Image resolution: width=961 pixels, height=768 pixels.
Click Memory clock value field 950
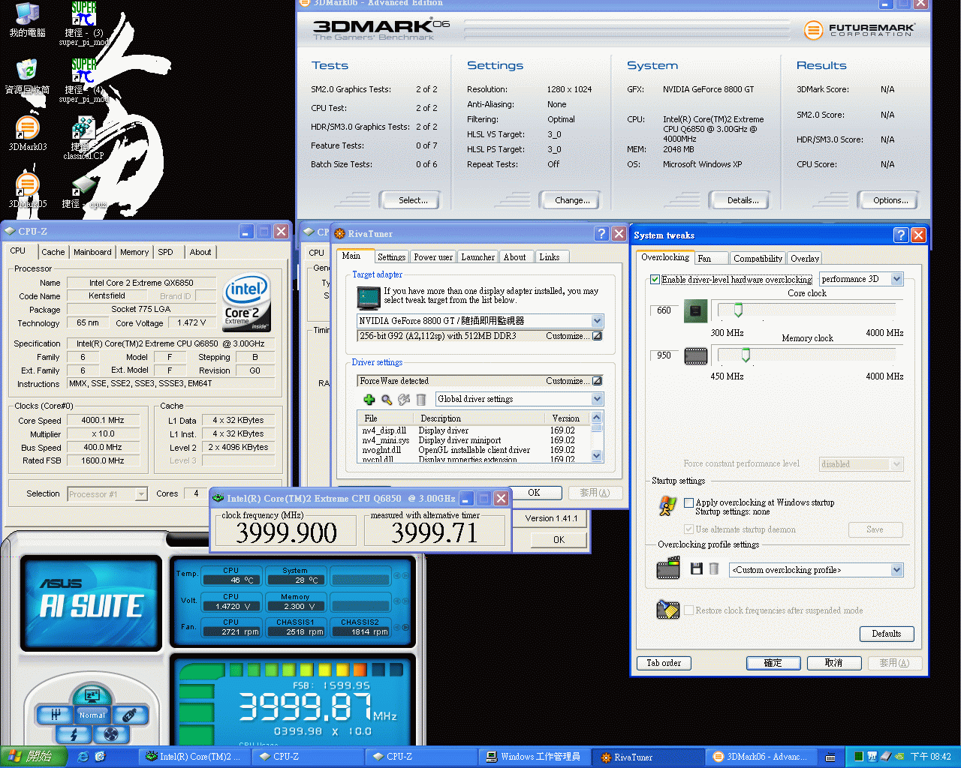pos(664,355)
